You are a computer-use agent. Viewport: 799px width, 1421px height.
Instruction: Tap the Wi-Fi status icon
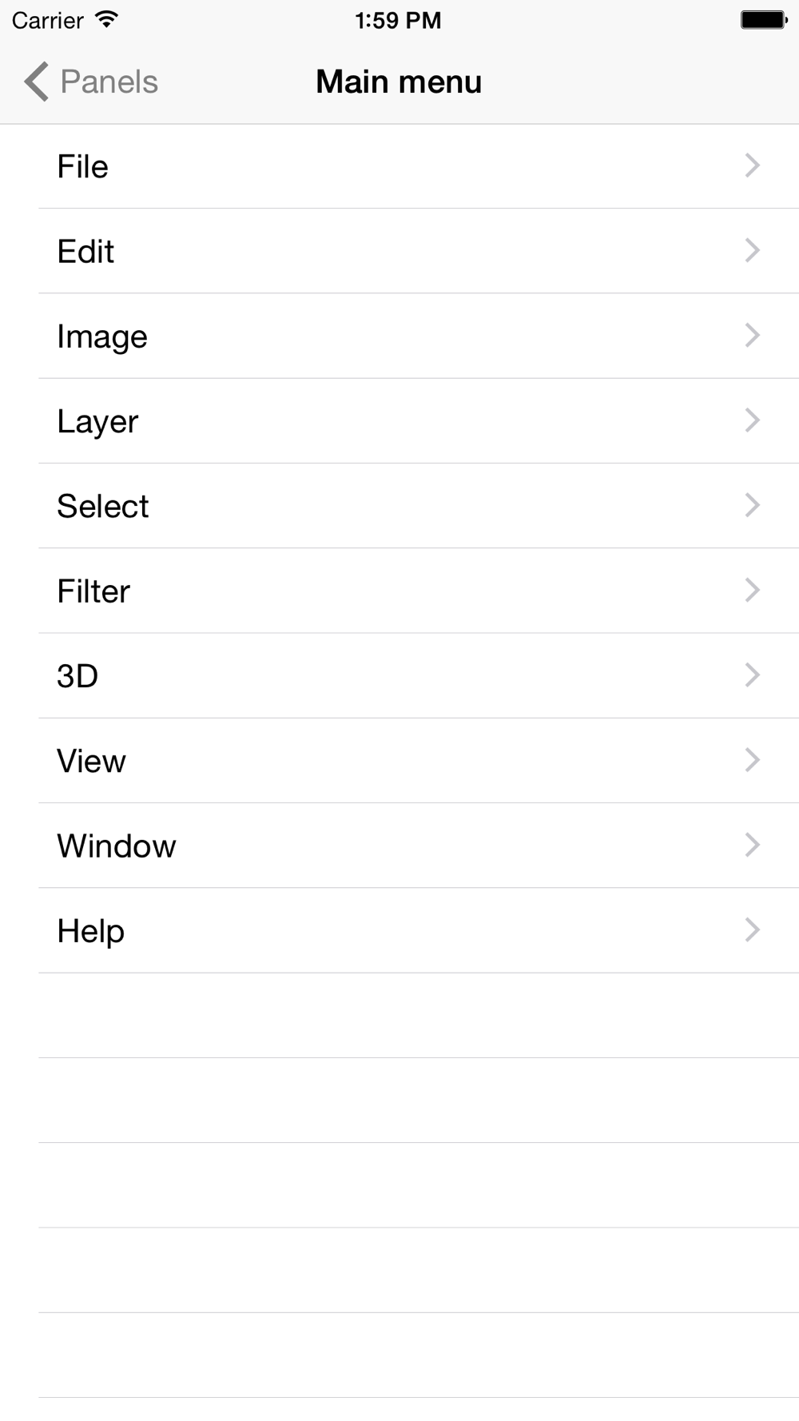[106, 19]
